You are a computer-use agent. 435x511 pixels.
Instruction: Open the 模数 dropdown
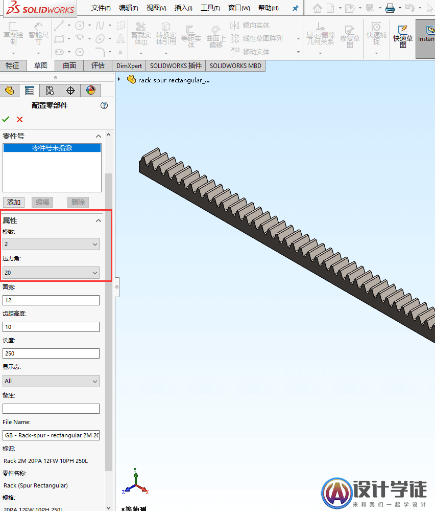coord(51,244)
